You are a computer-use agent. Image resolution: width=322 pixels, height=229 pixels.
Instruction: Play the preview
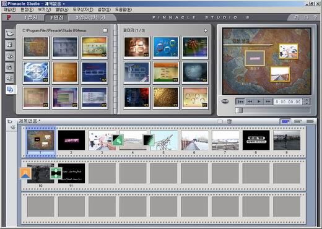(x=259, y=102)
